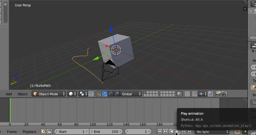Jump to the first frame
The height and width of the screenshot is (135, 256).
(x=160, y=131)
